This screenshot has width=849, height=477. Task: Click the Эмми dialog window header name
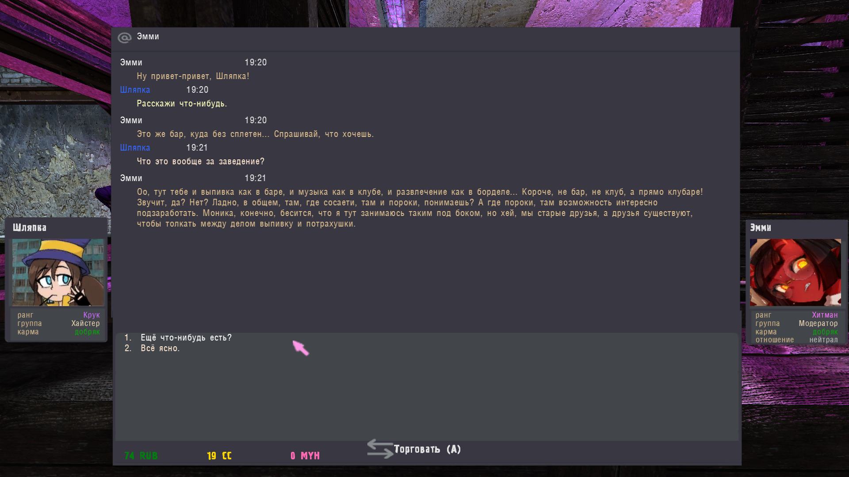pos(148,37)
